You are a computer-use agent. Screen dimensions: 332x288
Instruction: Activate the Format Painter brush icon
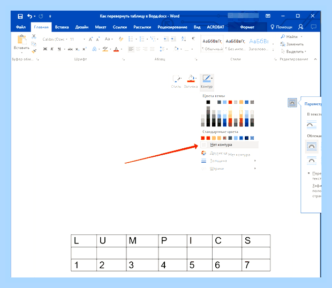click(34, 51)
